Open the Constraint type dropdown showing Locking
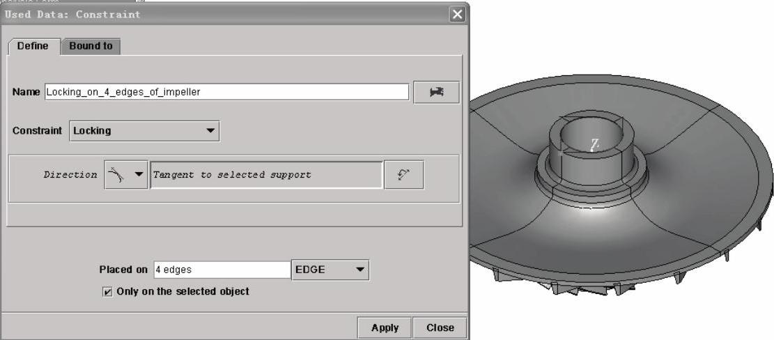The height and width of the screenshot is (340, 774). pyautogui.click(x=144, y=130)
